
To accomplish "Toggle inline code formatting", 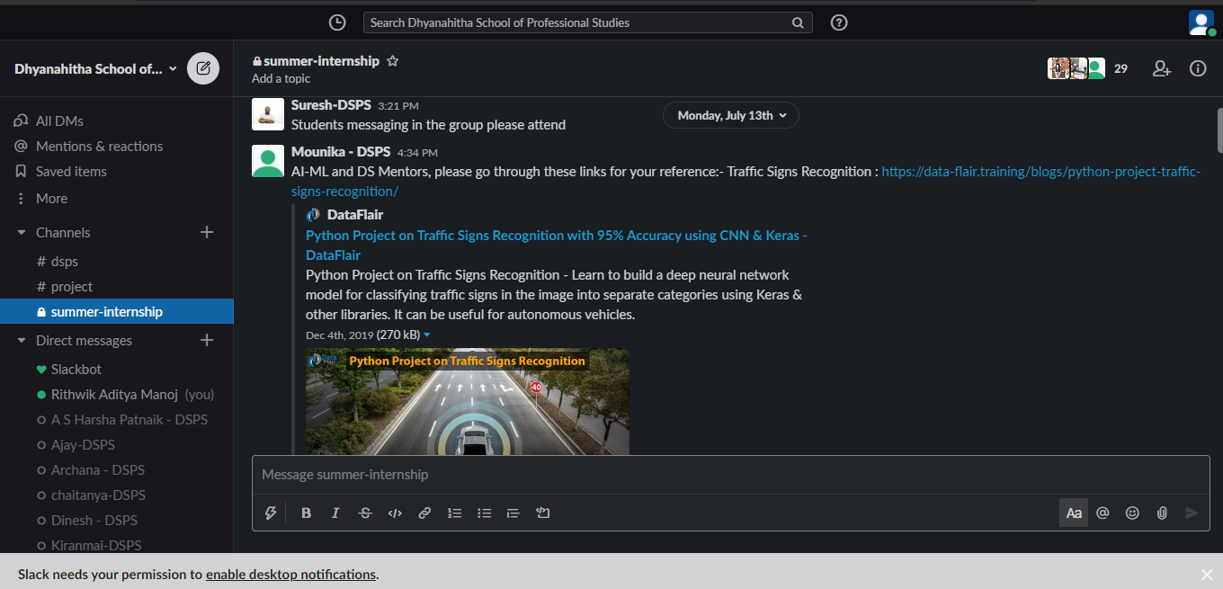I will (x=395, y=513).
